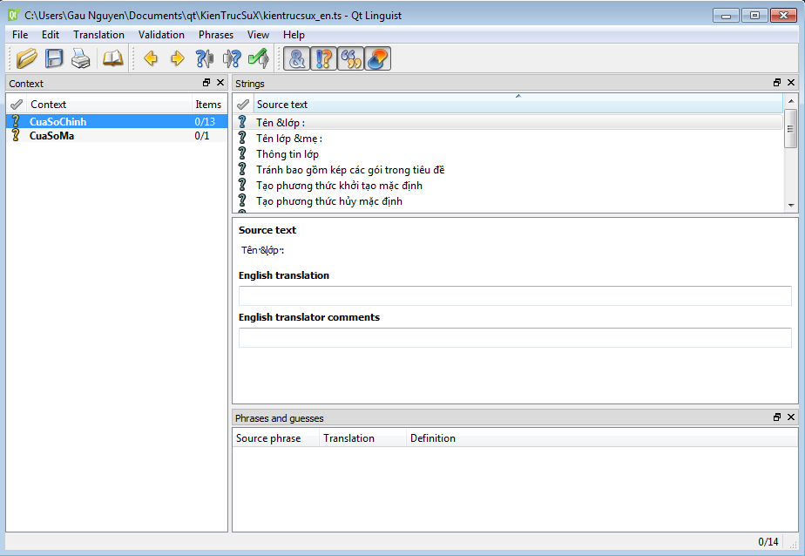Image resolution: width=805 pixels, height=556 pixels.
Task: Toggle status icon of 'Tạo phương thức hủy mặc định'
Action: point(242,200)
